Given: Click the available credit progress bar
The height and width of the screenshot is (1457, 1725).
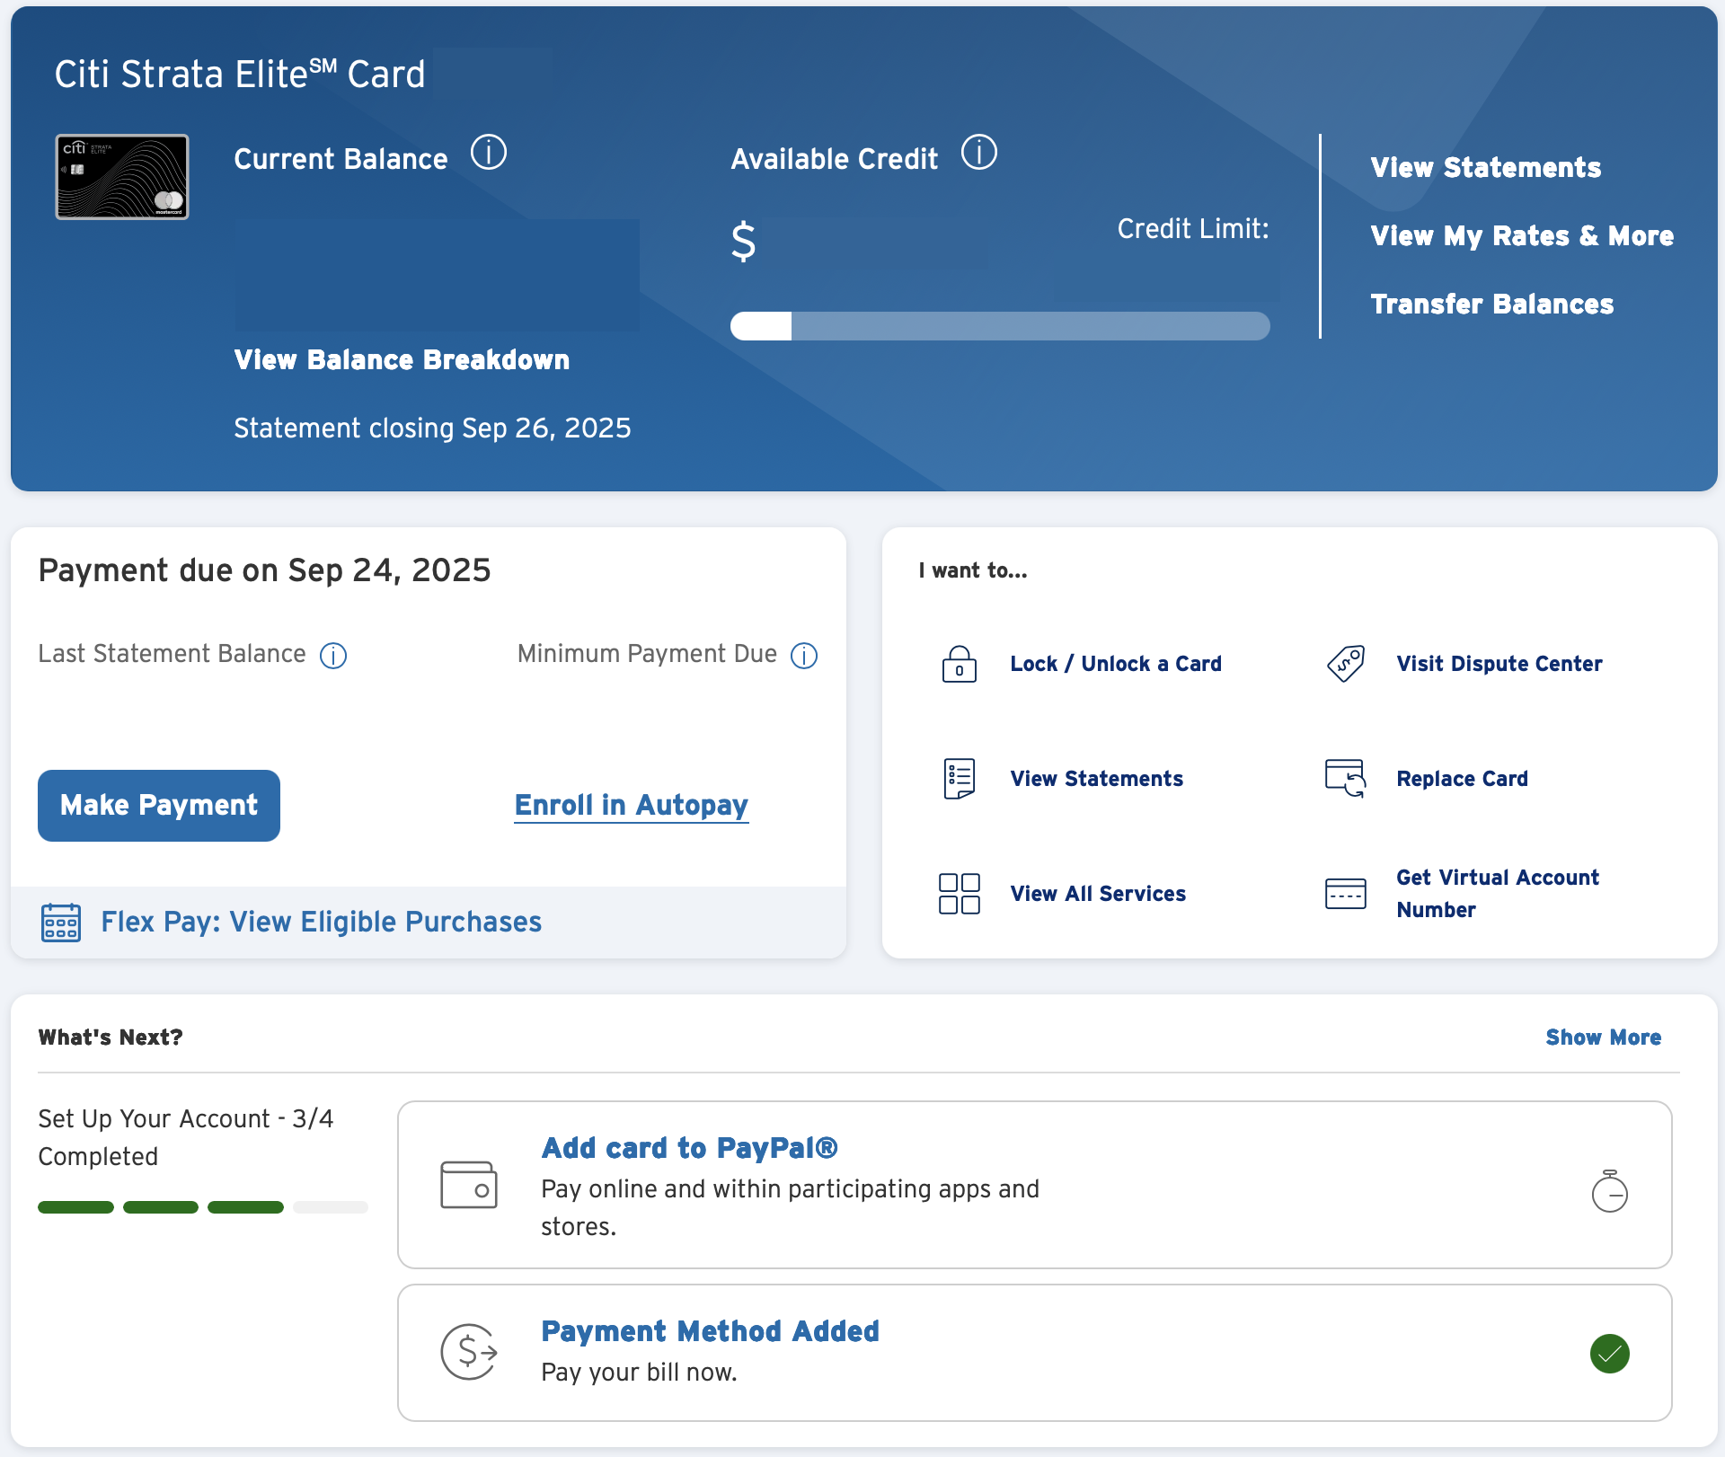Looking at the screenshot, I should click(x=999, y=326).
